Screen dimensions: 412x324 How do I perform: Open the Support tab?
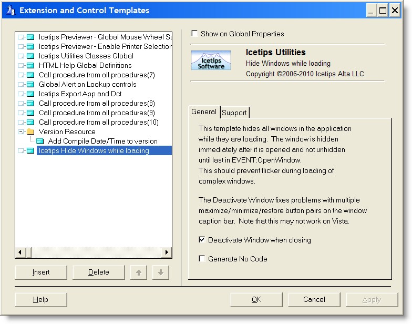[234, 113]
